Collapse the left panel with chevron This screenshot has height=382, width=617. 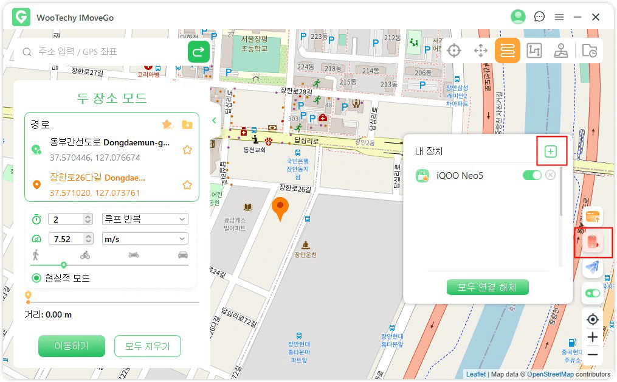214,120
